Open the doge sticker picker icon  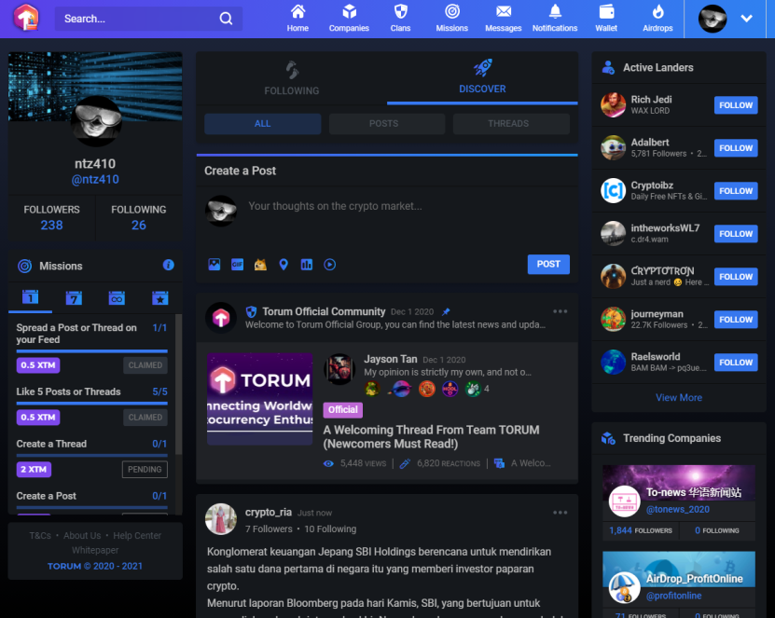click(x=260, y=265)
